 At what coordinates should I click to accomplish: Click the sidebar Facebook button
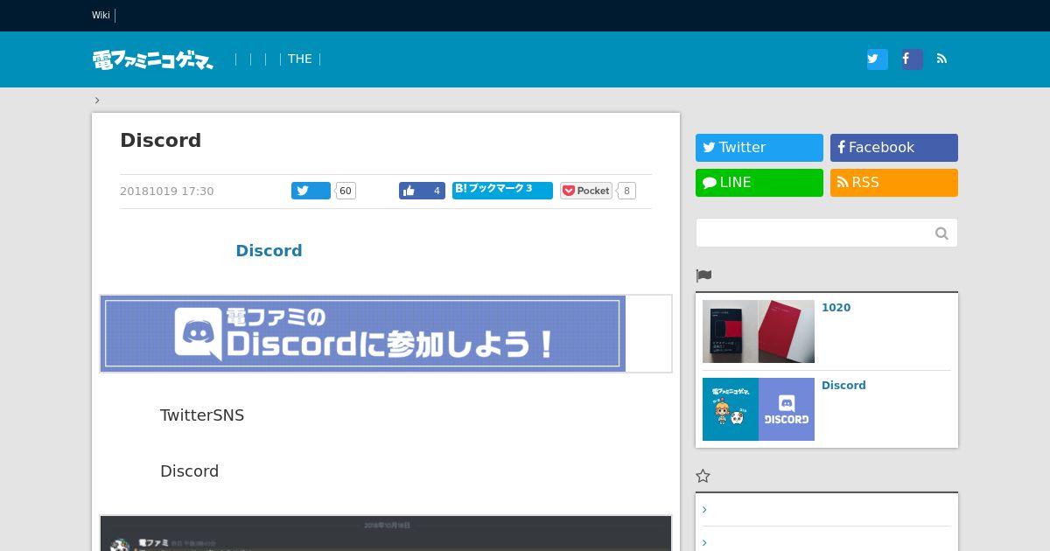click(x=894, y=148)
